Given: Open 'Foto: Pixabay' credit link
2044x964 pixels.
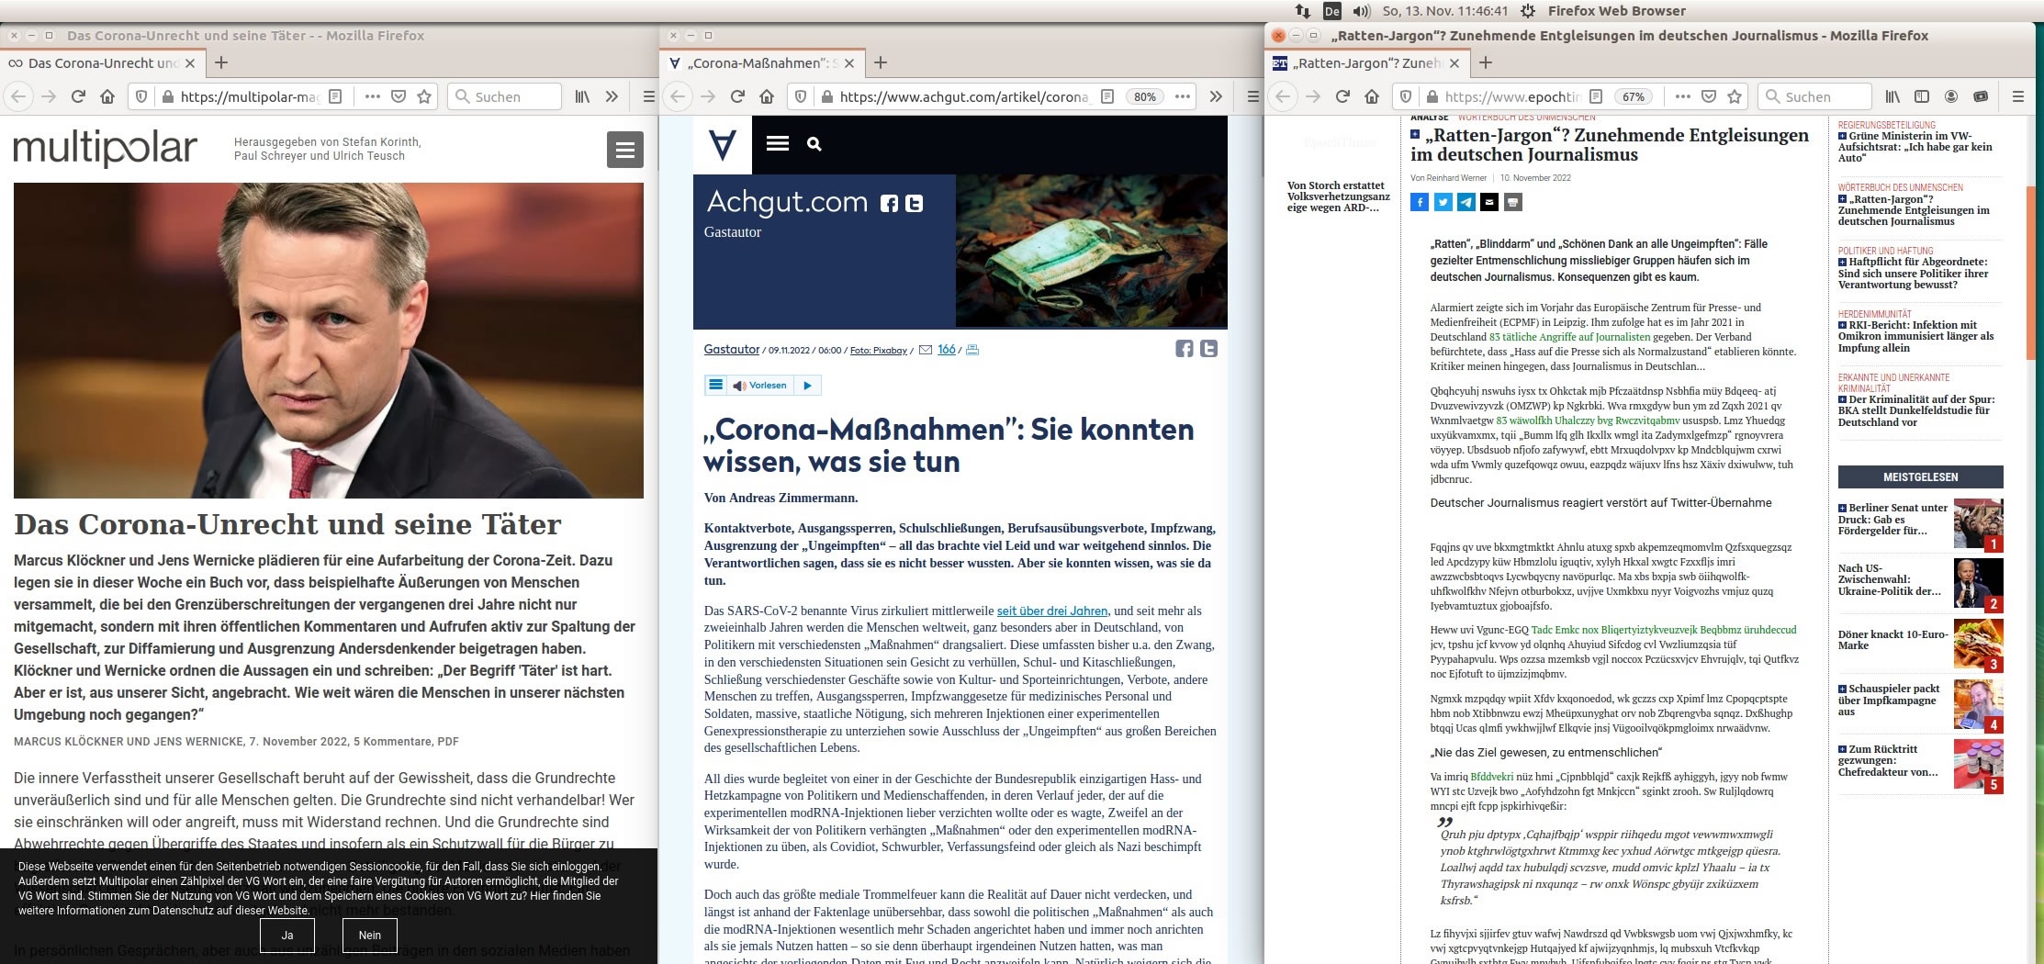Looking at the screenshot, I should (x=878, y=350).
